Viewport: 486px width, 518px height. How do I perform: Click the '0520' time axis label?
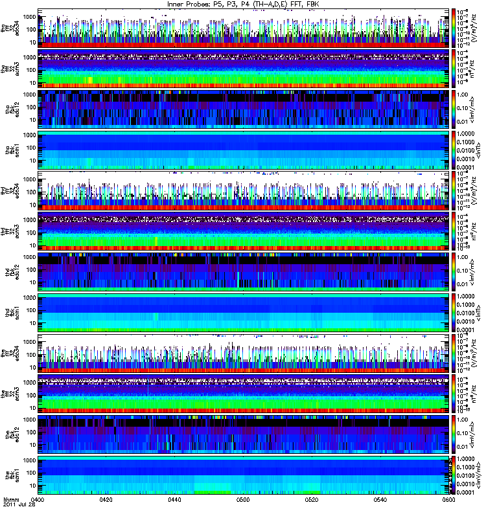click(312, 499)
